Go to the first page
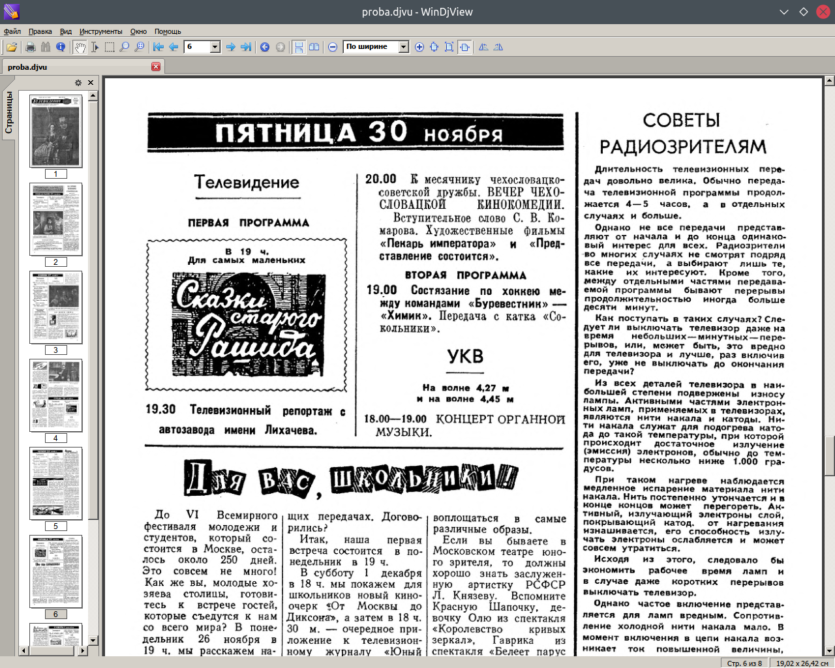This screenshot has height=668, width=835. point(159,47)
